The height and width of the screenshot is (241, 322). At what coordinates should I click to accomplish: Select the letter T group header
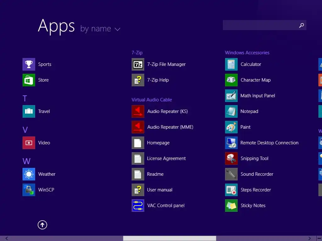pyautogui.click(x=25, y=99)
